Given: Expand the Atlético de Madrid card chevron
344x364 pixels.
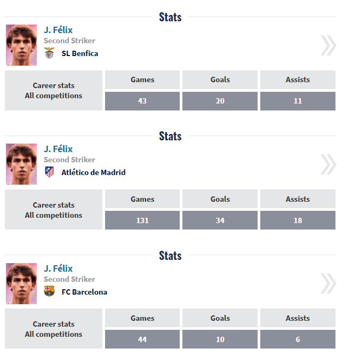Looking at the screenshot, I should (x=328, y=164).
